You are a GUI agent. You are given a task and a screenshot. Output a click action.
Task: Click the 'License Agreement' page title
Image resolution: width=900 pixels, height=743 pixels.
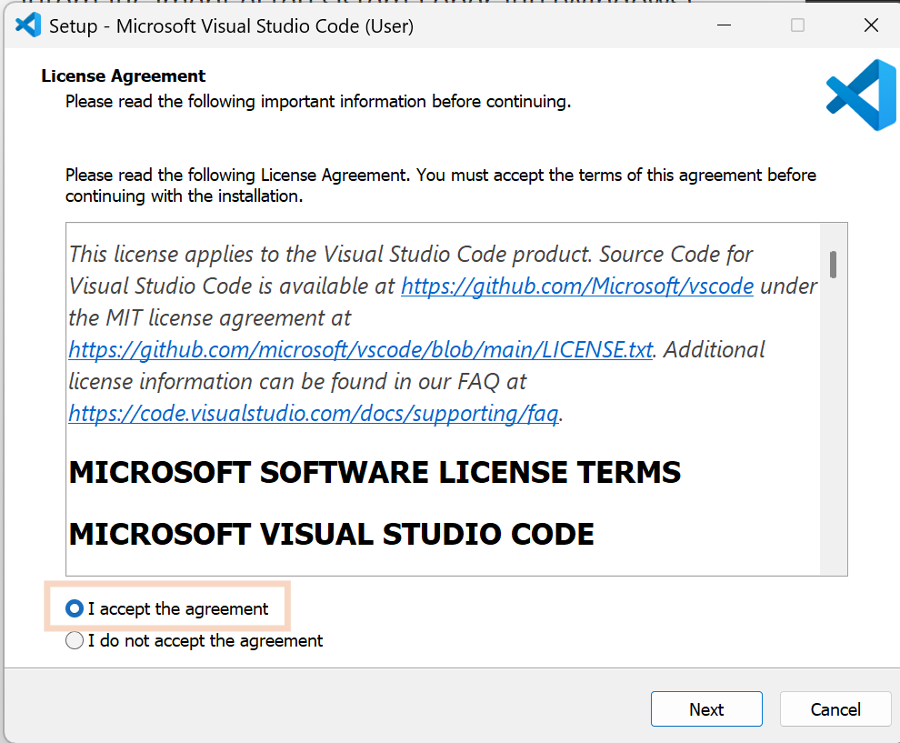[x=124, y=75]
